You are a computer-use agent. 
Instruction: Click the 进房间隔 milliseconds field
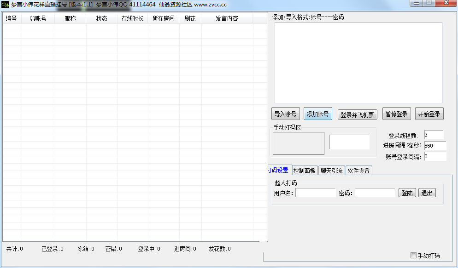pos(435,146)
